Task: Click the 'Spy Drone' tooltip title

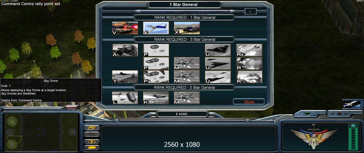Action: tap(50, 81)
